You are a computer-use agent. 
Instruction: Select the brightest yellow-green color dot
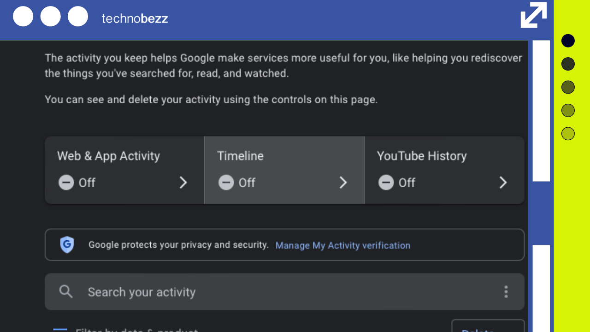pyautogui.click(x=568, y=134)
